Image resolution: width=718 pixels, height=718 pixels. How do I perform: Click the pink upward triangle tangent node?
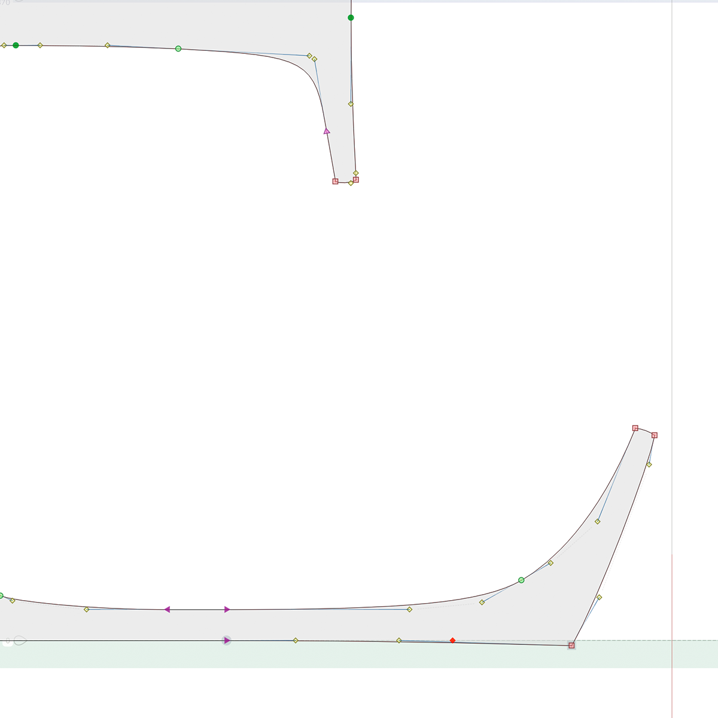coord(326,131)
